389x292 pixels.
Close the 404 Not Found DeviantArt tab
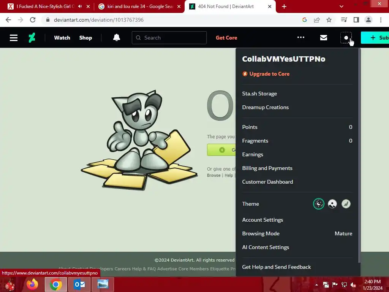(270, 6)
